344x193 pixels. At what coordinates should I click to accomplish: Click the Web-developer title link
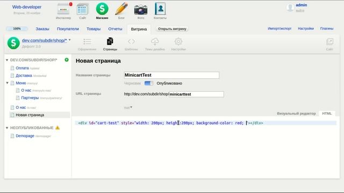[27, 7]
